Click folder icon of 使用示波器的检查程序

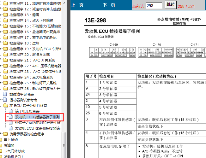click(x=5, y=134)
